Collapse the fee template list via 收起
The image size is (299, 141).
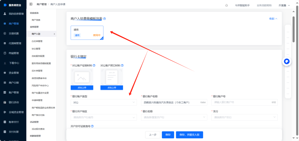coord(273,19)
